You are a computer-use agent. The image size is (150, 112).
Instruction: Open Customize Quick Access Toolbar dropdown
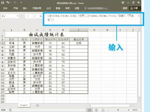coord(21,3)
